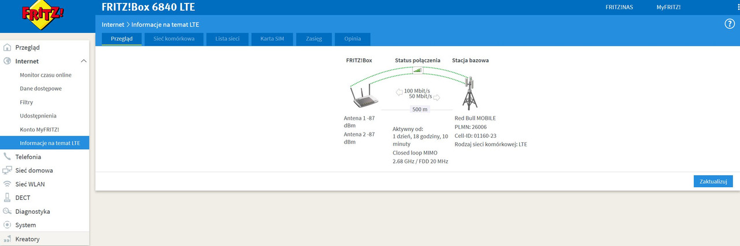The image size is (740, 246).
Task: Open the FRITZ!NAS link
Action: click(619, 7)
